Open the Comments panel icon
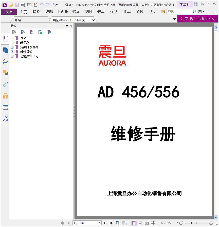The height and width of the screenshot is (227, 219). 6,73
